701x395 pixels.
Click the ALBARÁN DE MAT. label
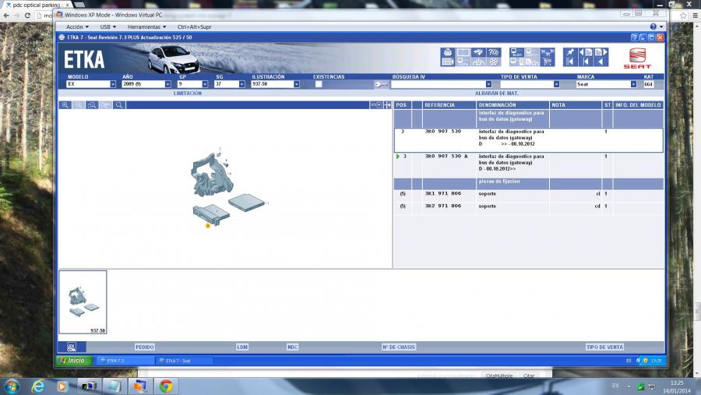[497, 93]
